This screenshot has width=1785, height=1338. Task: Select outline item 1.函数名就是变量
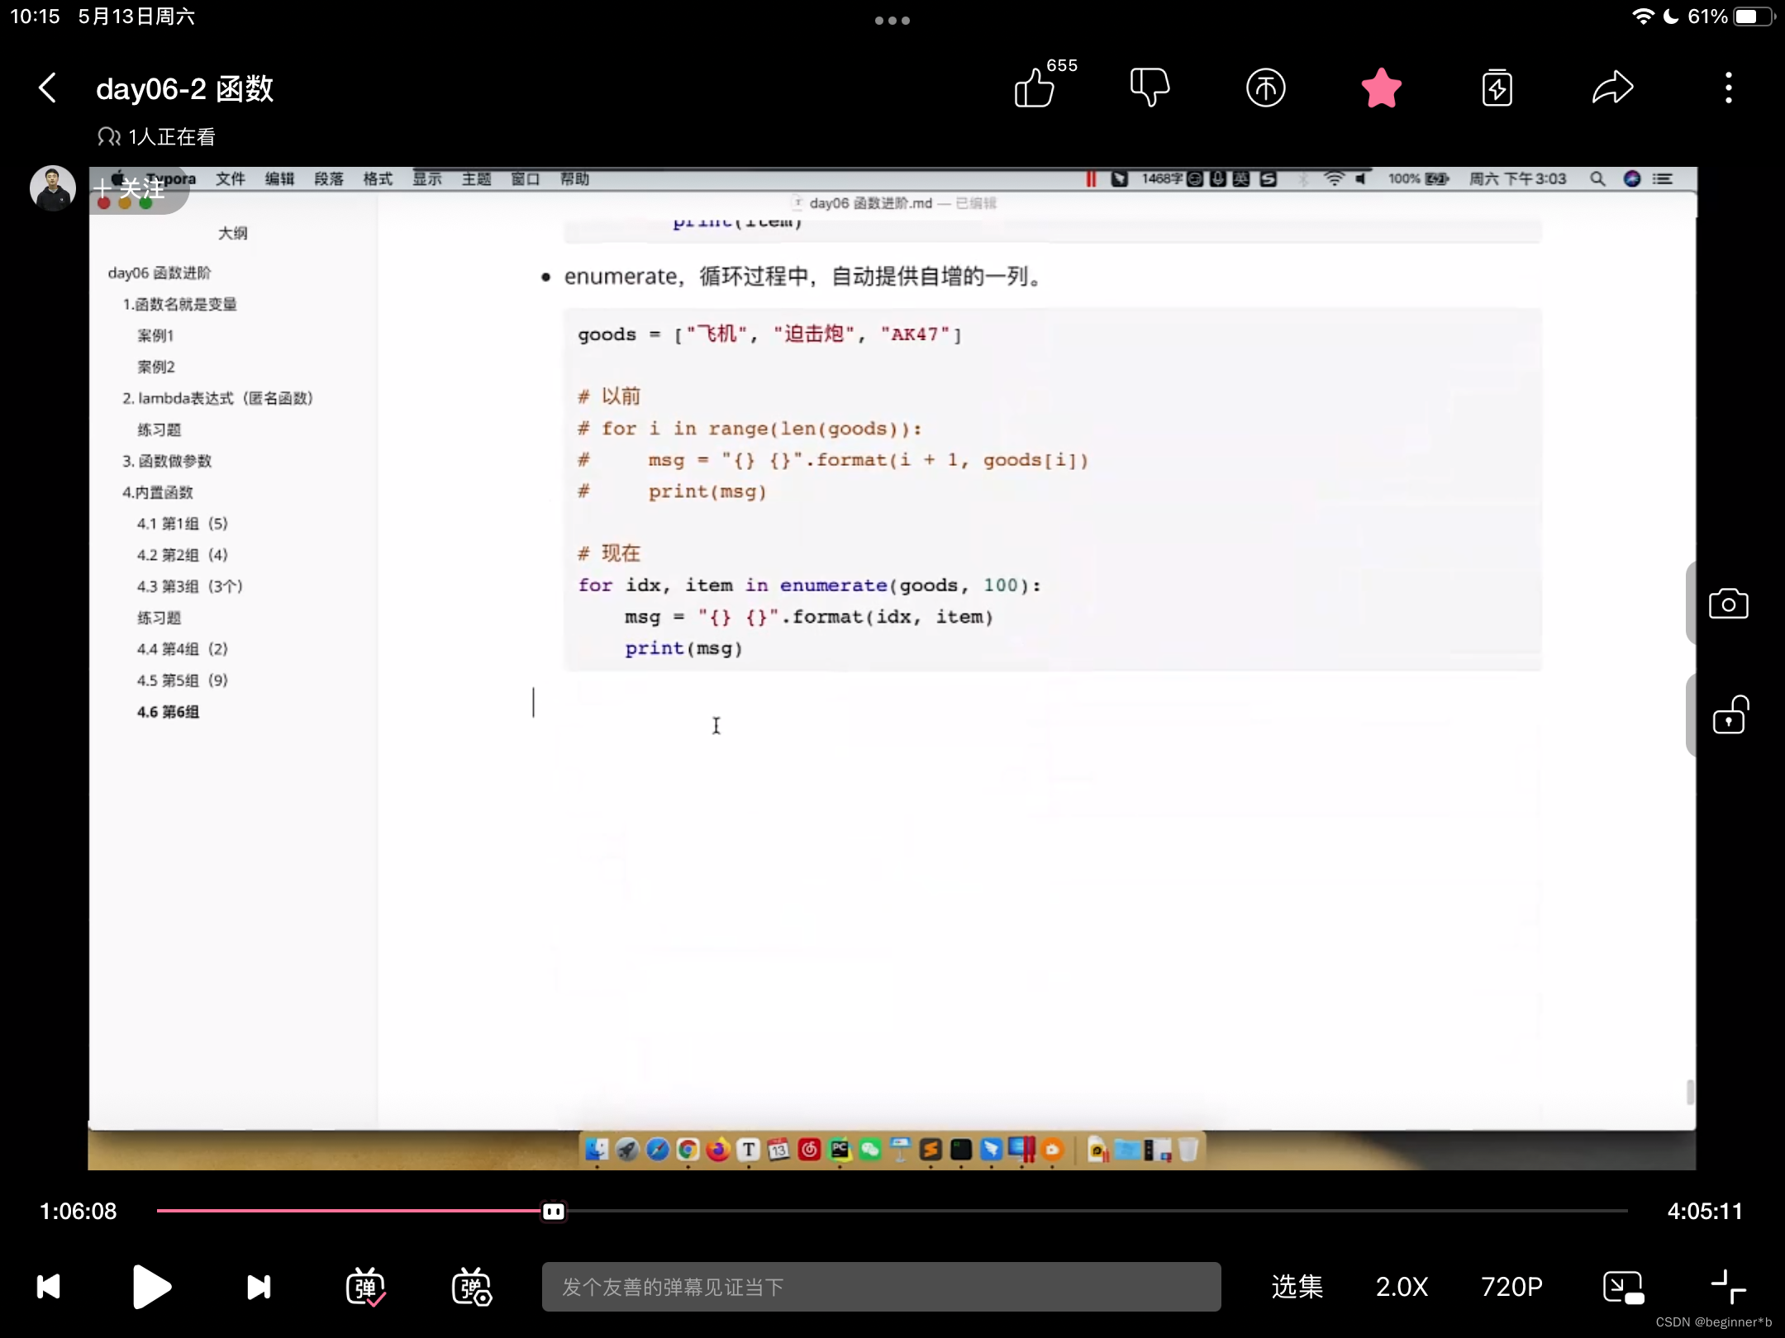coord(179,304)
